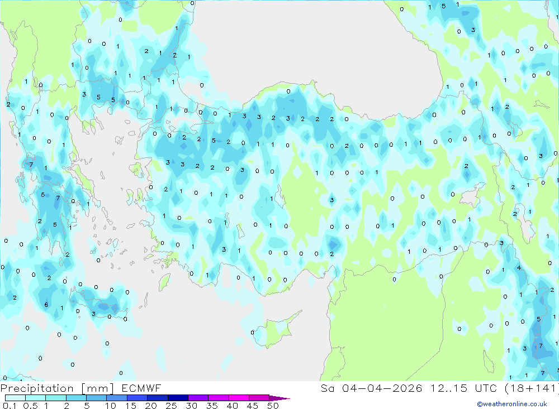Click the legend label '0.5'

(30, 406)
